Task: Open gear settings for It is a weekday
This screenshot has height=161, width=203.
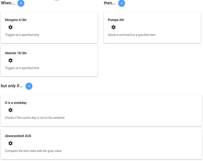Action: (10, 110)
